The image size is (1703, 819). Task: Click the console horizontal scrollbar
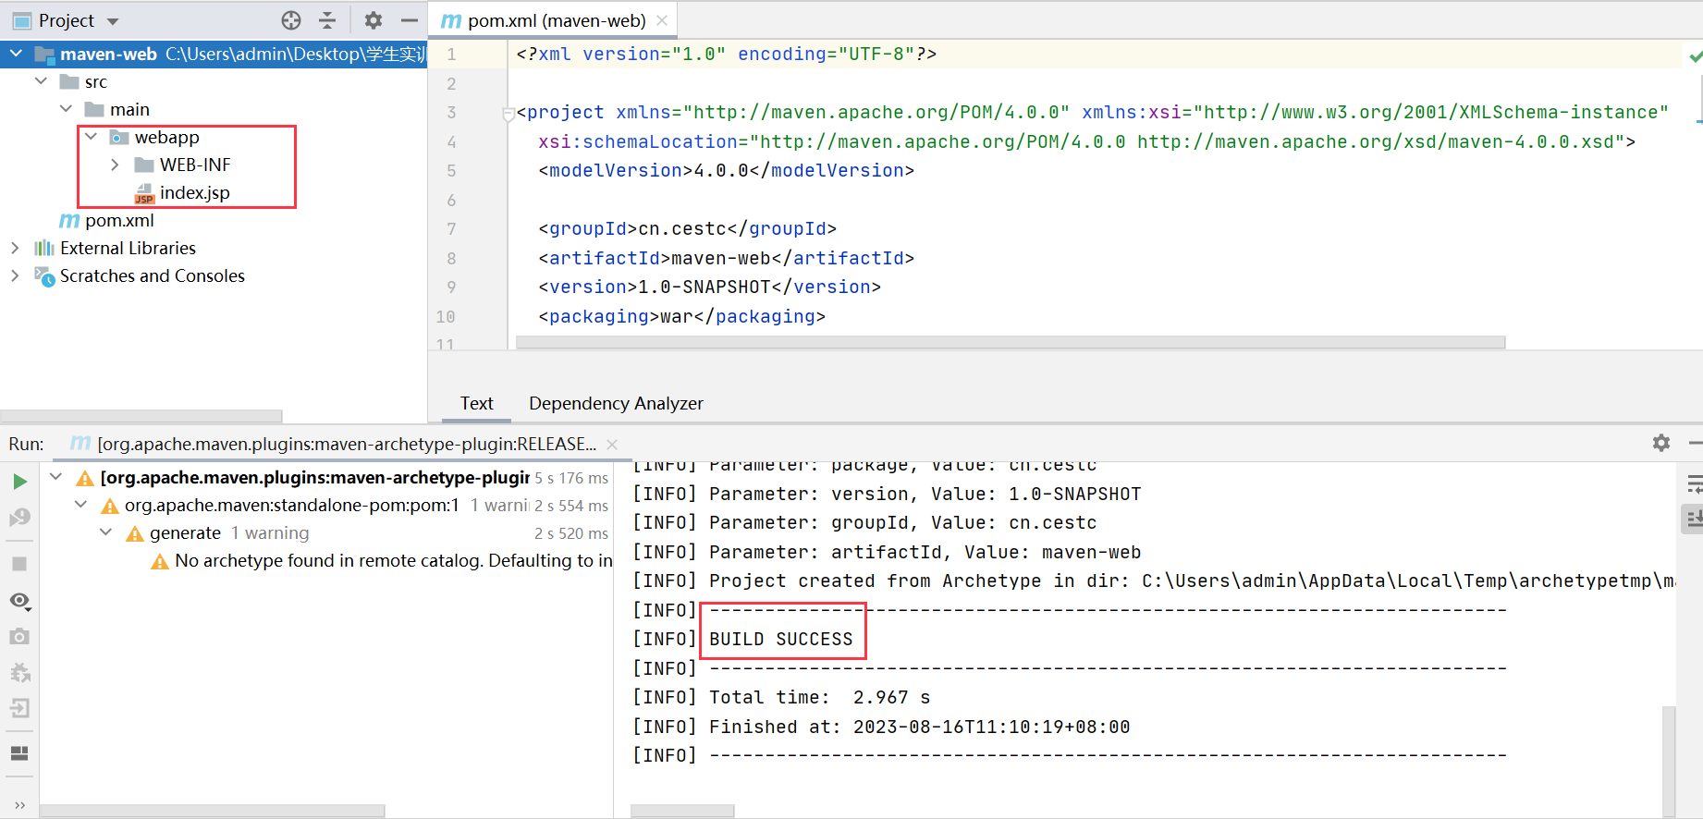[682, 811]
